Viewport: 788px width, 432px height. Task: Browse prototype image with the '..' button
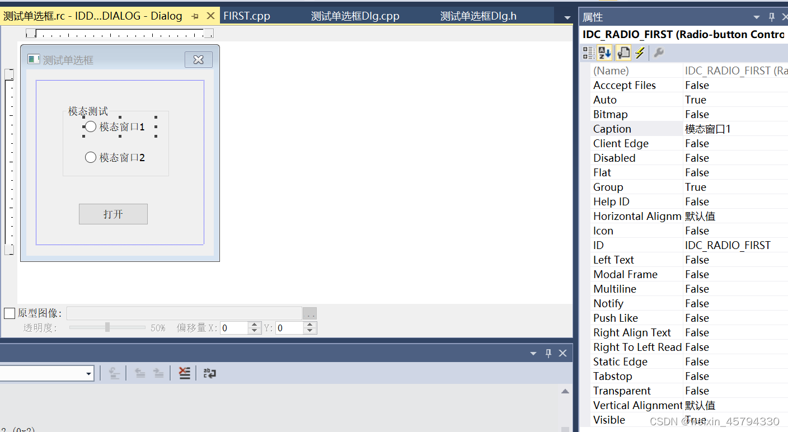point(310,313)
